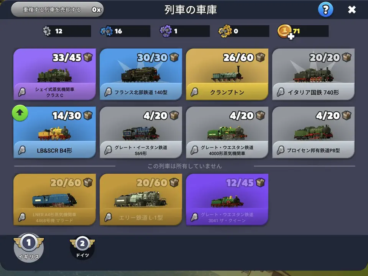Switch to the イギリス region tab
368x276 pixels.
(x=29, y=248)
